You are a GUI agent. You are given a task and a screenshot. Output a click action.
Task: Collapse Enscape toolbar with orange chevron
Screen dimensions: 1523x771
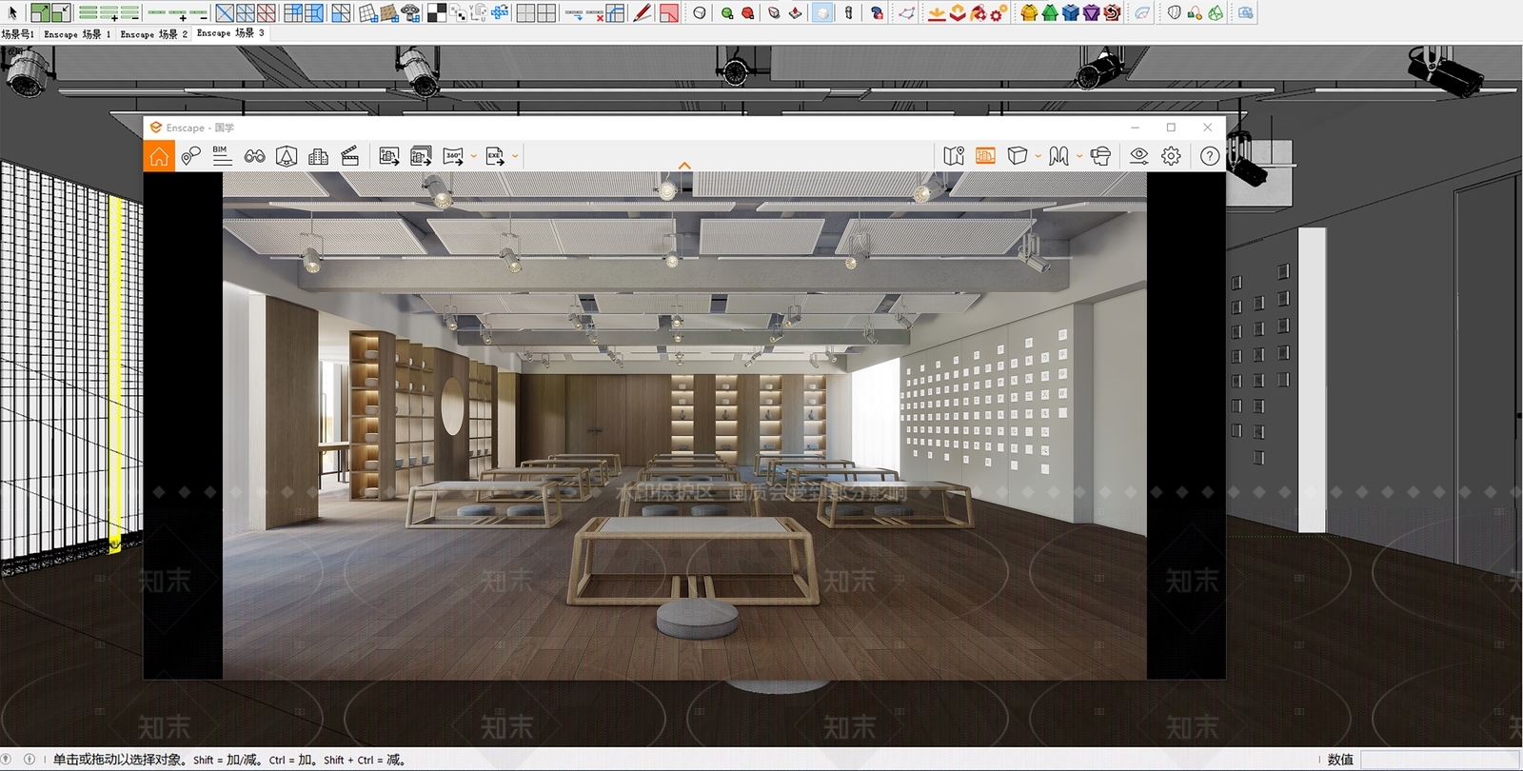point(684,166)
